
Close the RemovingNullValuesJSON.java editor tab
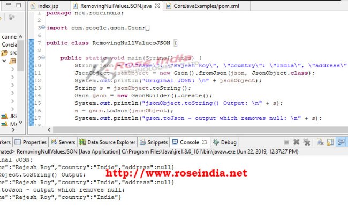157,6
